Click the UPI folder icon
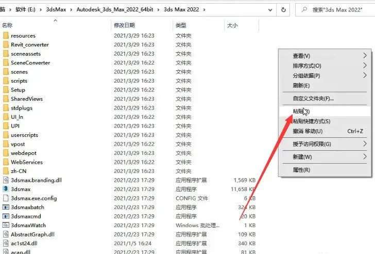 coord(6,126)
